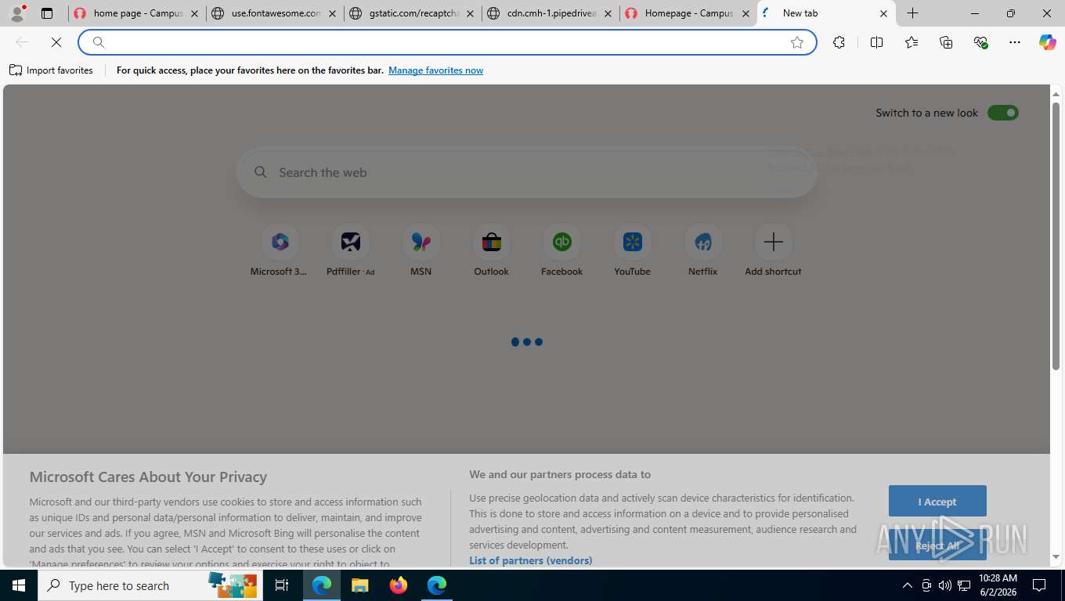1065x601 pixels.
Task: Open Browser essentials heart icon
Action: click(x=980, y=42)
